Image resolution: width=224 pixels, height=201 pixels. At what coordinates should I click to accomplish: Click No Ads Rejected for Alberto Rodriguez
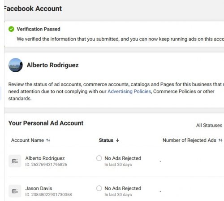click(x=123, y=158)
